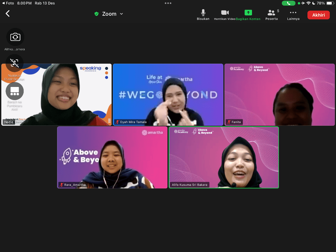Click the muted mic icon beside Dyah Mira Tamala

click(x=117, y=122)
